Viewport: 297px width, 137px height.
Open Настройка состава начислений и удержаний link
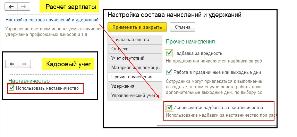[x=52, y=20]
